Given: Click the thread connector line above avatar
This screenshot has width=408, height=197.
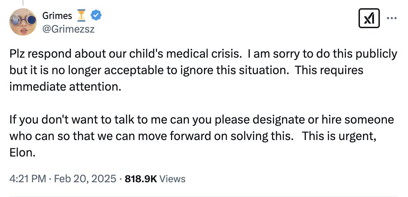Looking at the screenshot, I should [x=23, y=3].
